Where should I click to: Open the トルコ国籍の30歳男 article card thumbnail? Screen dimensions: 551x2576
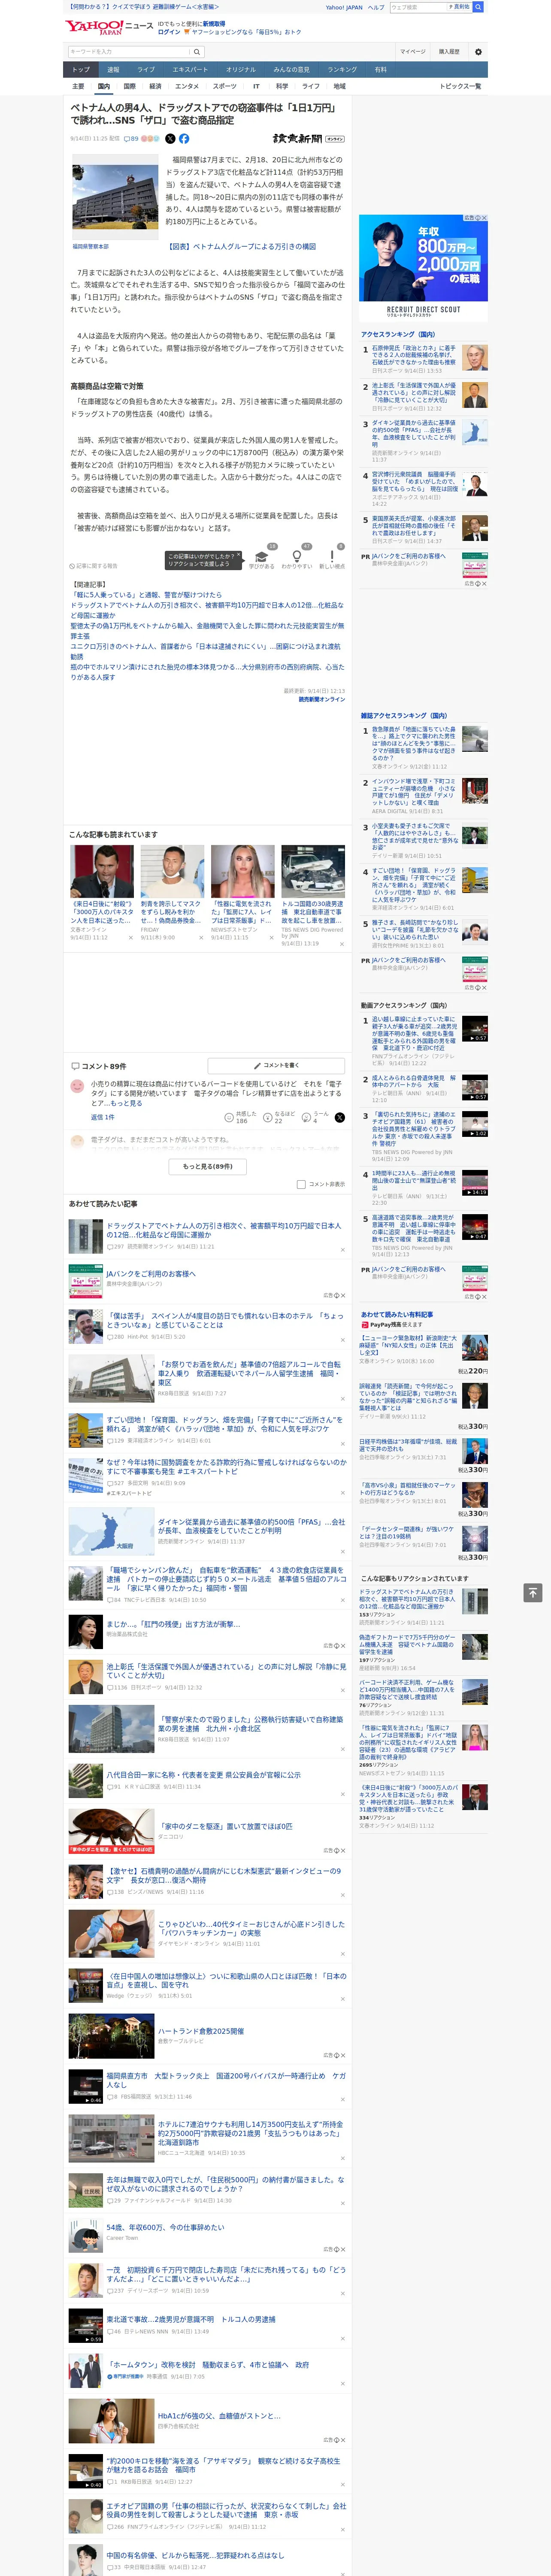point(313,871)
